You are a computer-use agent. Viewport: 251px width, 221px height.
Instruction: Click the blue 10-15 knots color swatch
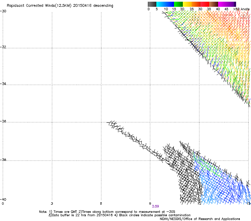[x=170, y=4]
